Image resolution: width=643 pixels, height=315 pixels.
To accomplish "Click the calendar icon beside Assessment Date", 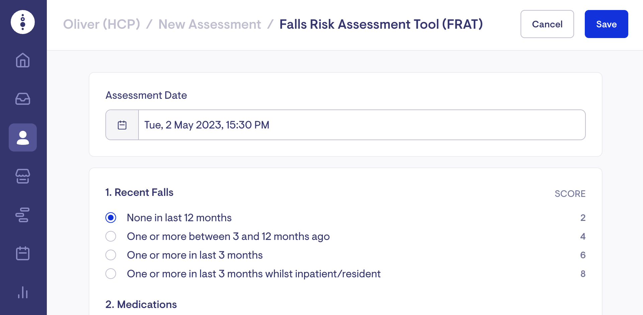I will pos(122,125).
